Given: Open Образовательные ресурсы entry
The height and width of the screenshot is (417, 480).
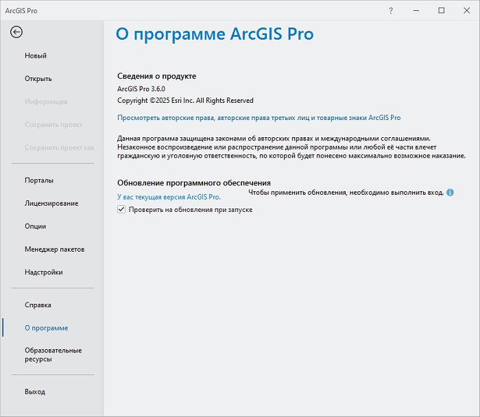Looking at the screenshot, I should [53, 355].
